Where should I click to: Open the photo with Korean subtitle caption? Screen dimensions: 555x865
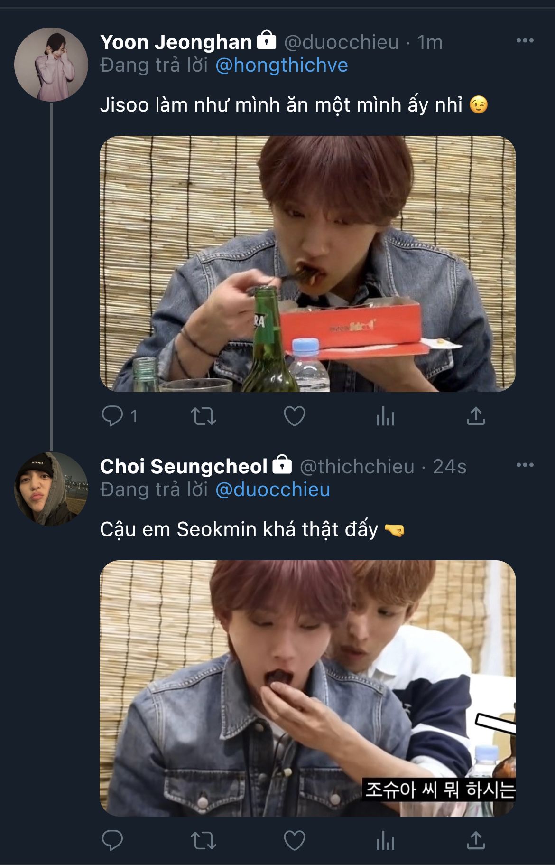point(307,688)
